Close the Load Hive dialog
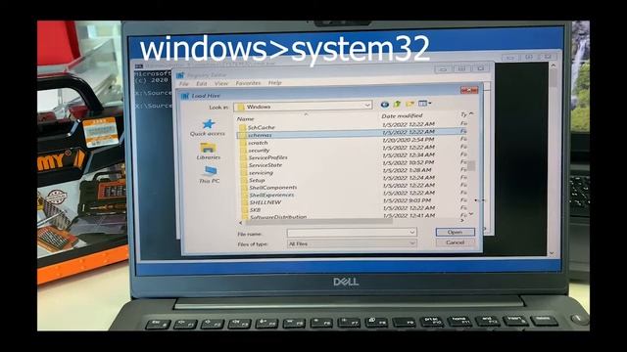Screen dimensions: 627x352 pyautogui.click(x=469, y=90)
